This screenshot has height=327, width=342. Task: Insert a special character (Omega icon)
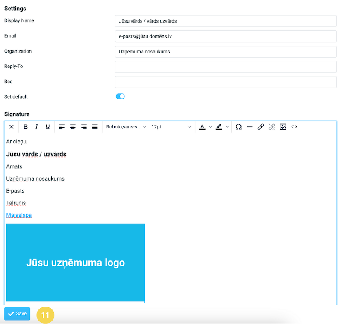tap(239, 127)
